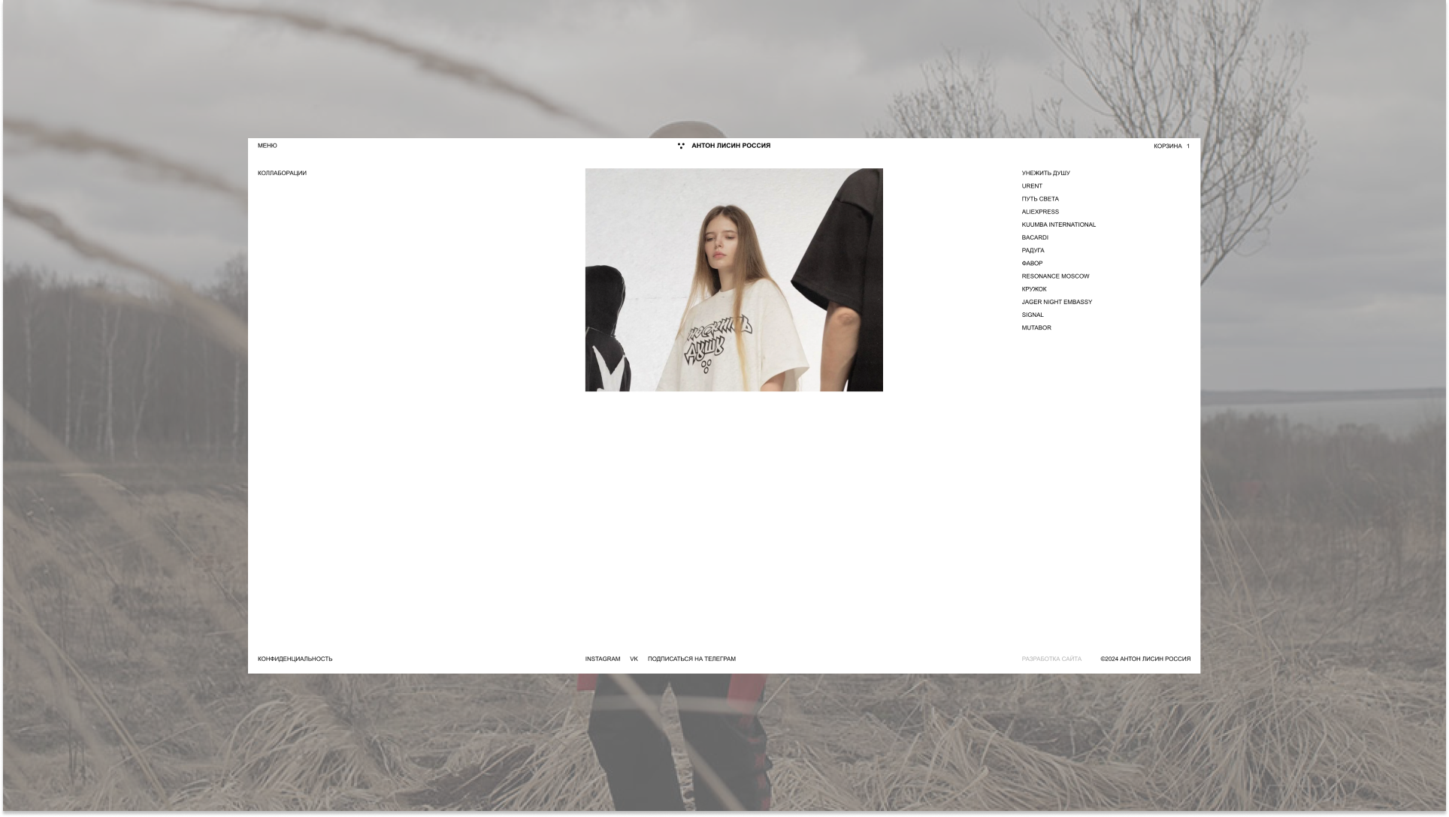Open the КОРЗИНА cart
The height and width of the screenshot is (817, 1449).
pos(1168,146)
